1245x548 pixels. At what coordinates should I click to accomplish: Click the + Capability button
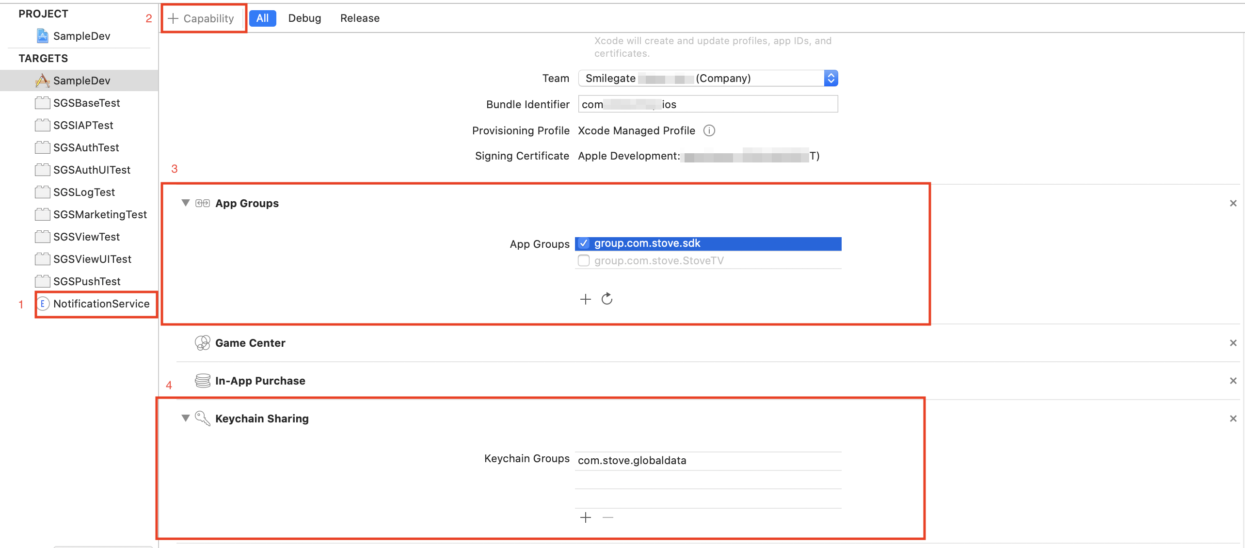pos(201,18)
